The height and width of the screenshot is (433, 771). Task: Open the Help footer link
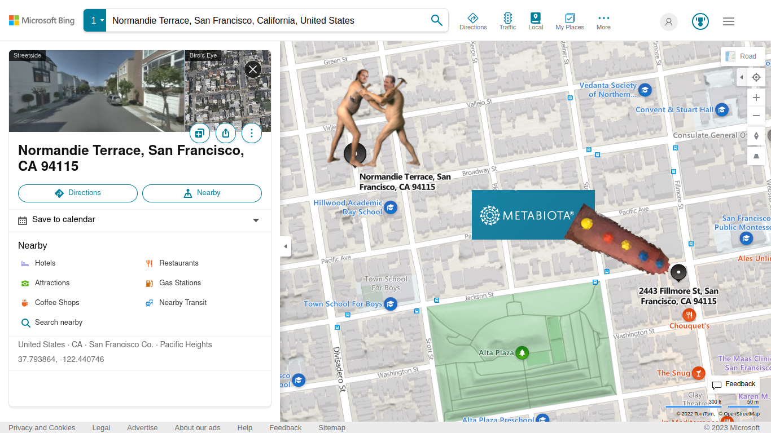click(245, 428)
